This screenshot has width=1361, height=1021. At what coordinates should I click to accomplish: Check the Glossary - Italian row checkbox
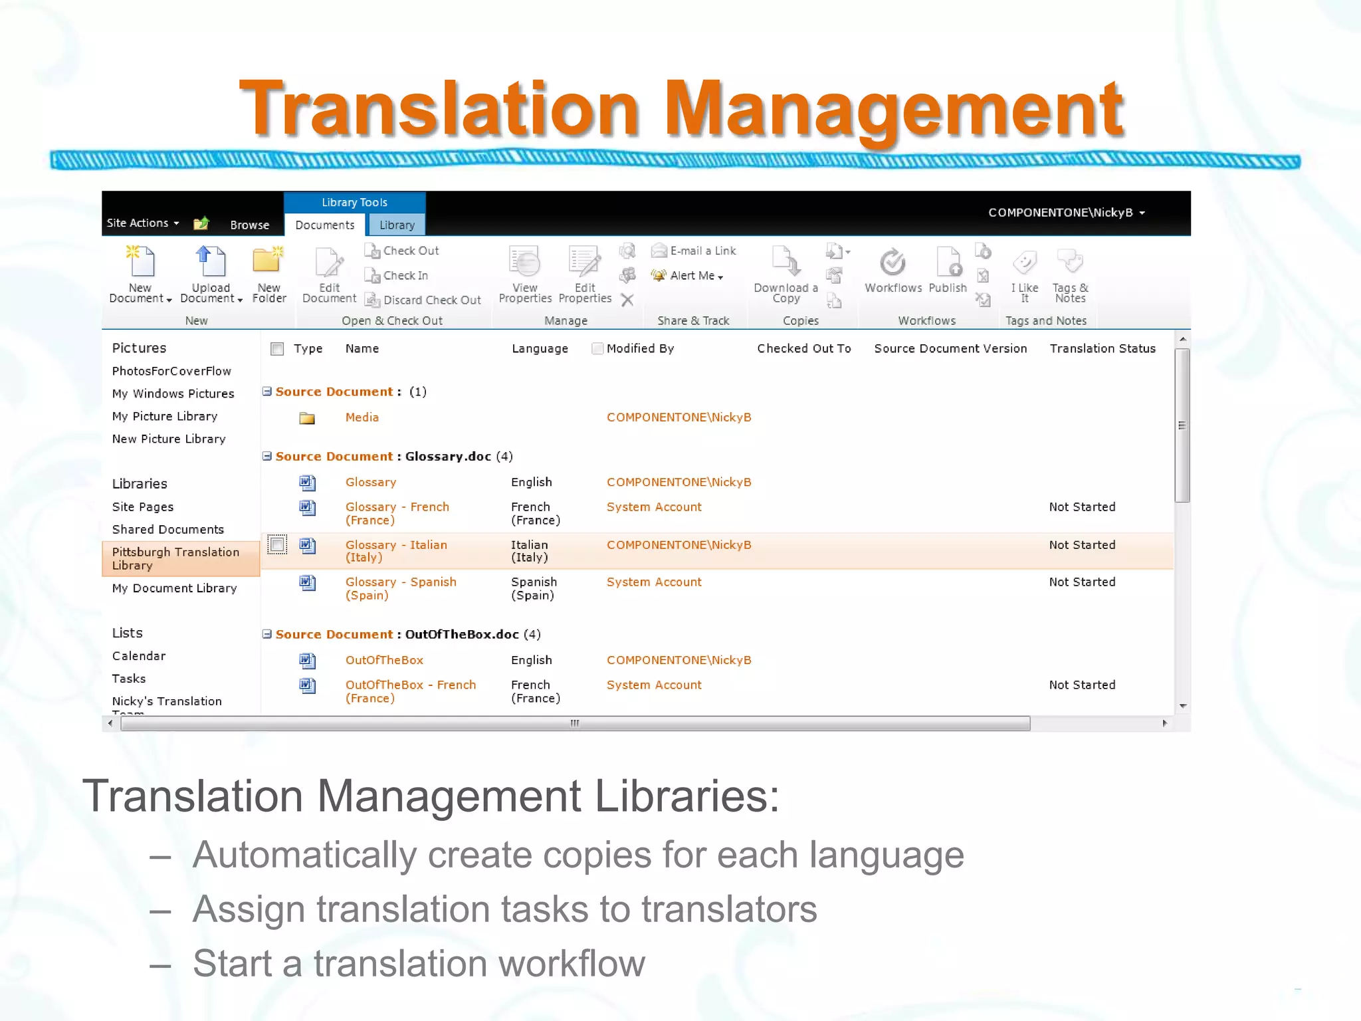pyautogui.click(x=277, y=545)
